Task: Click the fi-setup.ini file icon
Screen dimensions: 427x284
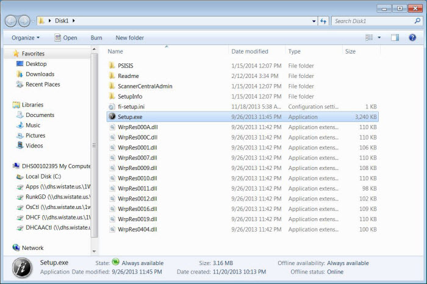Action: pyautogui.click(x=112, y=107)
